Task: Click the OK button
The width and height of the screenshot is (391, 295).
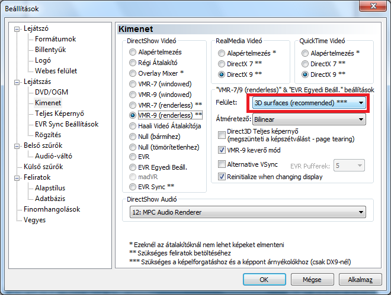Action: 264,280
